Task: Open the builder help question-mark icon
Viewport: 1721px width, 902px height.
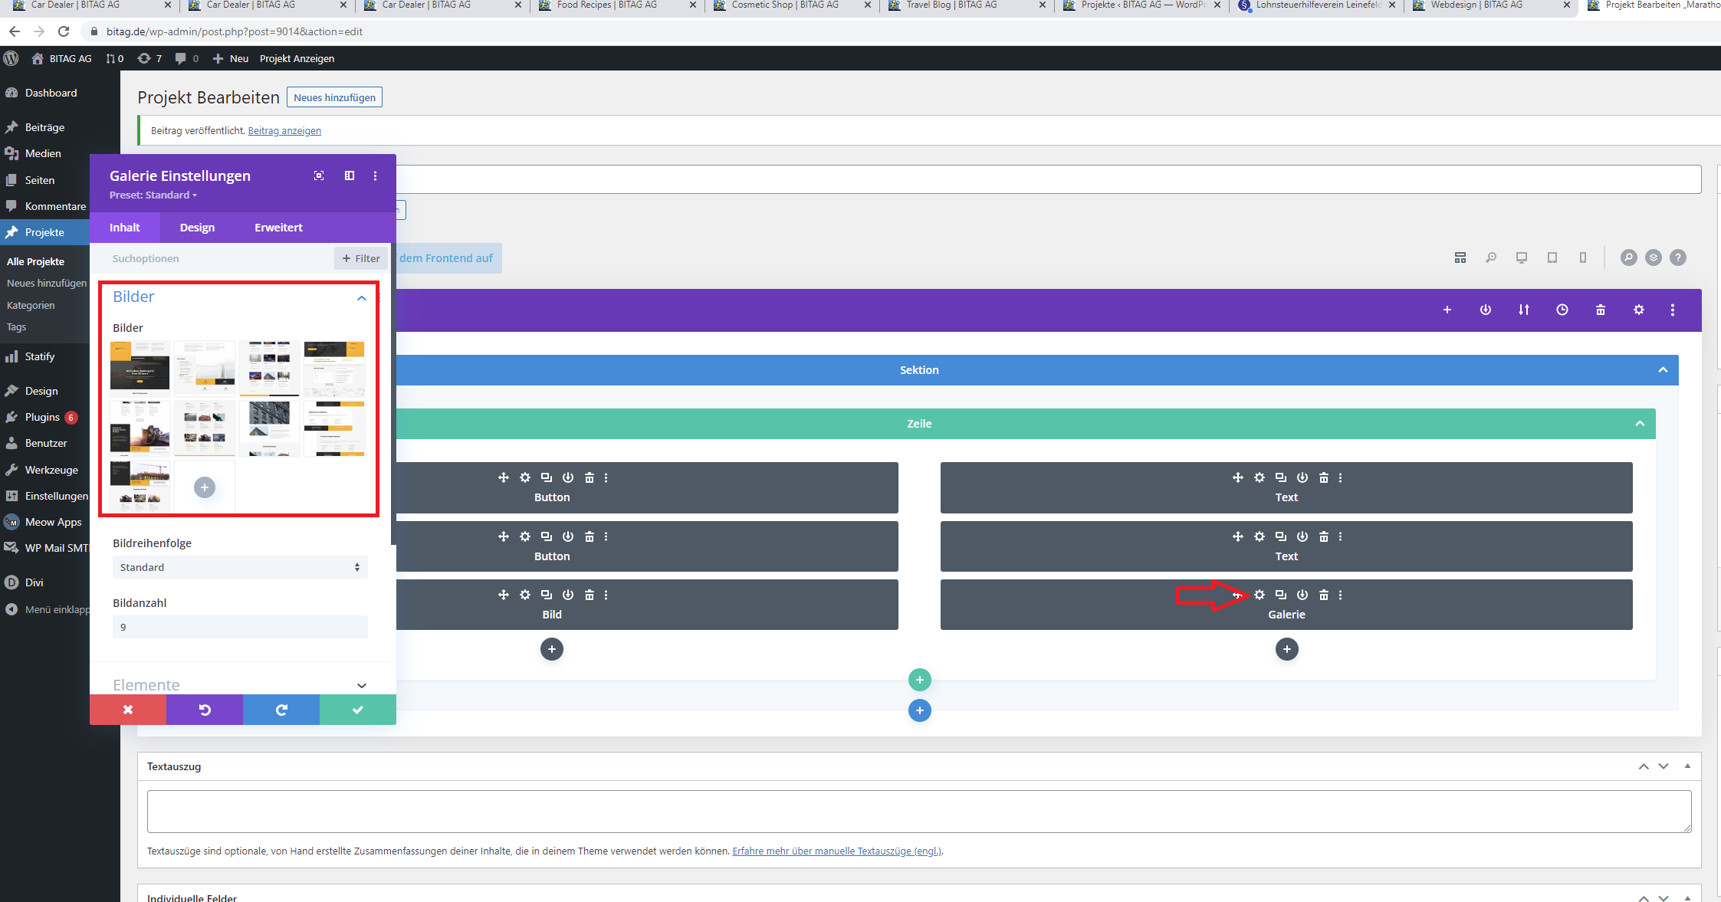Action: click(1679, 257)
